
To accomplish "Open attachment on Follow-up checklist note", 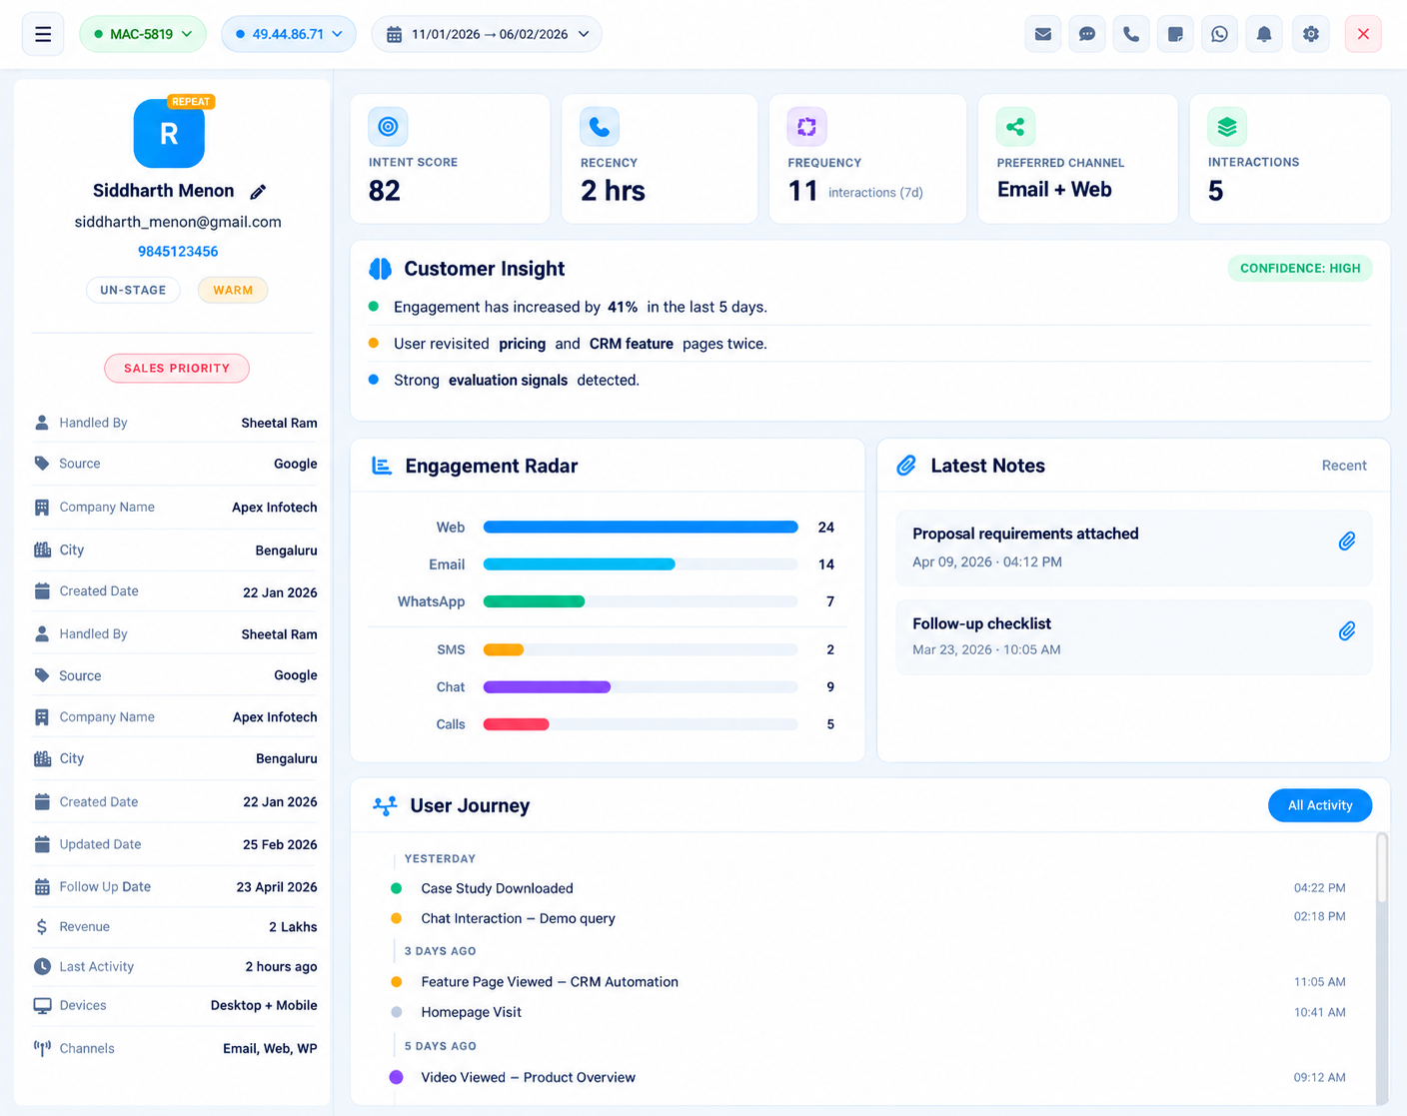I will [1347, 631].
